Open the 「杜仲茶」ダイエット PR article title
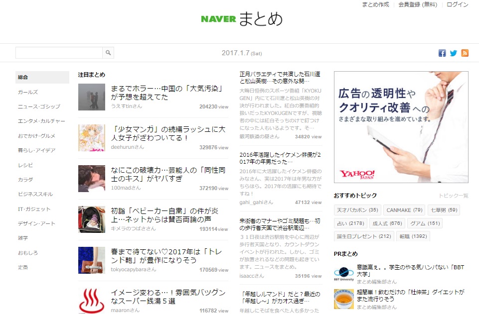479x314 pixels. [x=410, y=296]
